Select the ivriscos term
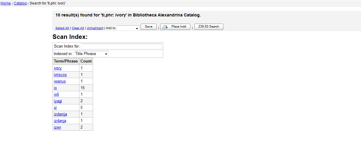The height and width of the screenshot is (163, 361). (x=60, y=75)
